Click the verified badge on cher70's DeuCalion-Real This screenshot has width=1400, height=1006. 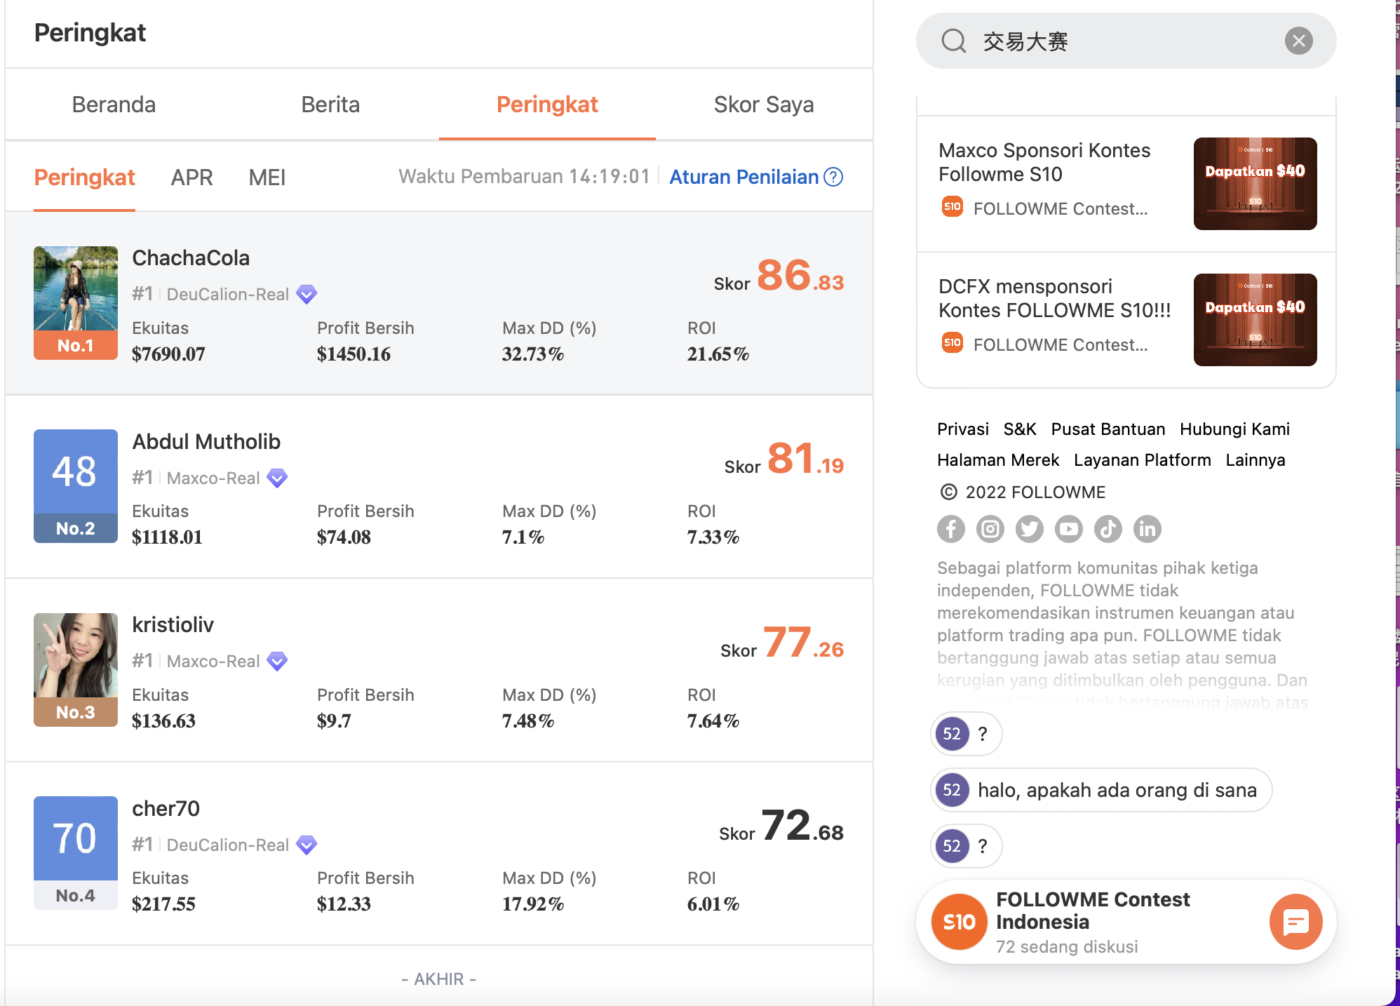click(x=307, y=845)
